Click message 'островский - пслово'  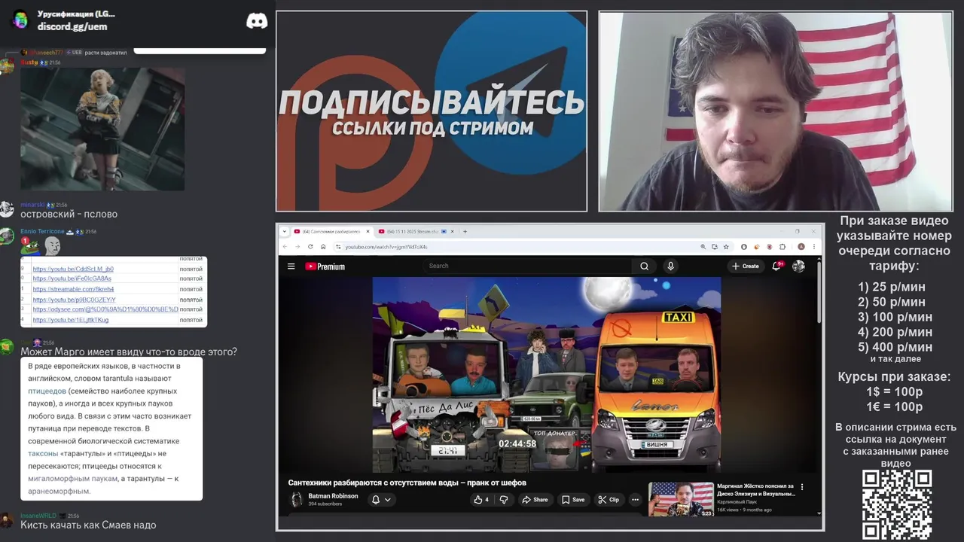tap(69, 215)
